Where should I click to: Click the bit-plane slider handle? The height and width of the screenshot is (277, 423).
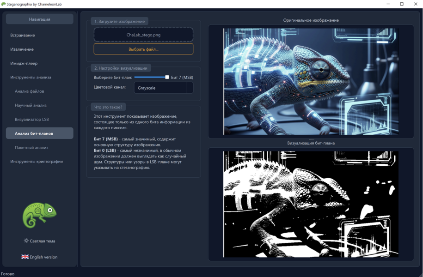click(x=167, y=78)
